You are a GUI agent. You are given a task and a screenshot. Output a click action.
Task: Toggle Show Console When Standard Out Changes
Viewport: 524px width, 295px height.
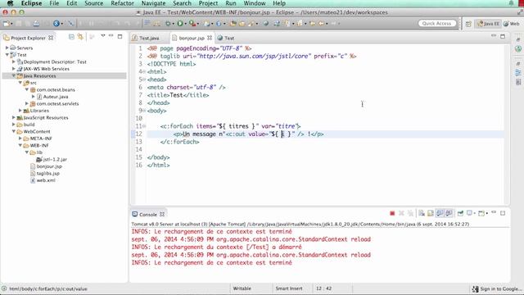(440, 213)
